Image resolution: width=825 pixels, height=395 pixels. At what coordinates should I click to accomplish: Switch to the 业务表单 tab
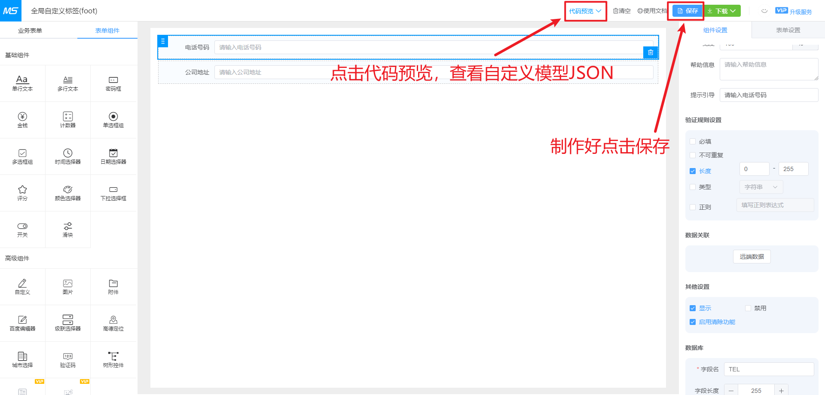[x=30, y=31]
